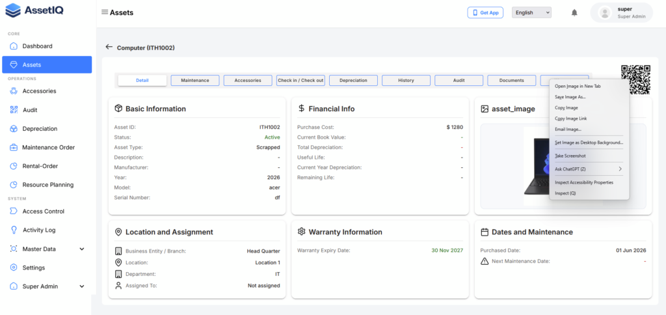Image resolution: width=666 pixels, height=315 pixels.
Task: Select the Detail tab
Action: coord(142,80)
